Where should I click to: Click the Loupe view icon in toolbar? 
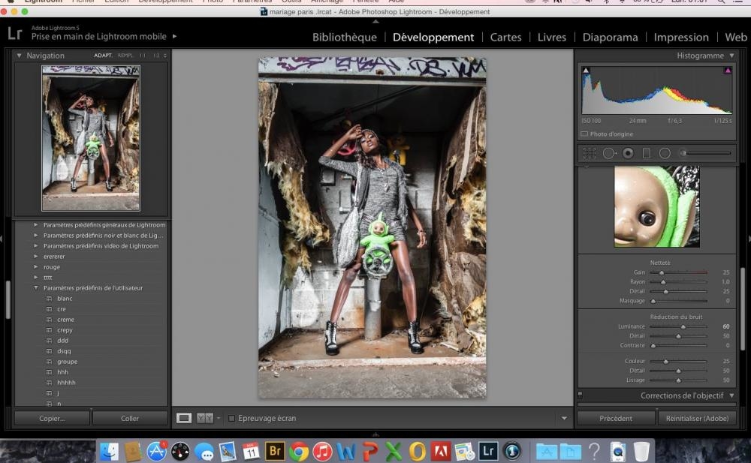(x=184, y=418)
